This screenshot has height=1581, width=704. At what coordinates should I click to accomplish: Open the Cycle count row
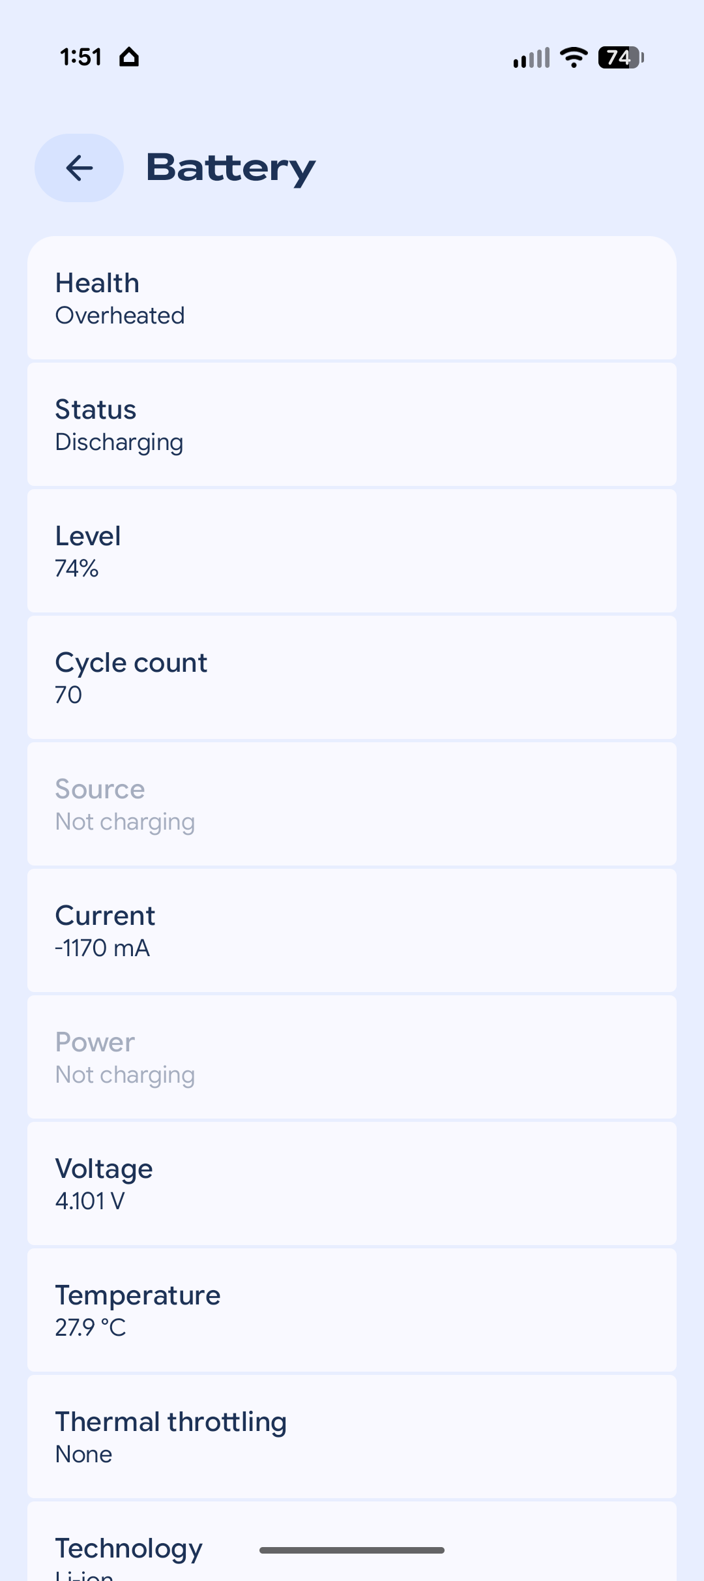pos(352,678)
